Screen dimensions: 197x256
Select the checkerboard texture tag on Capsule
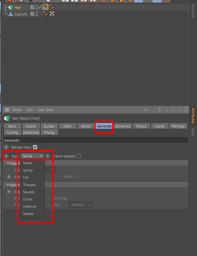52,13
